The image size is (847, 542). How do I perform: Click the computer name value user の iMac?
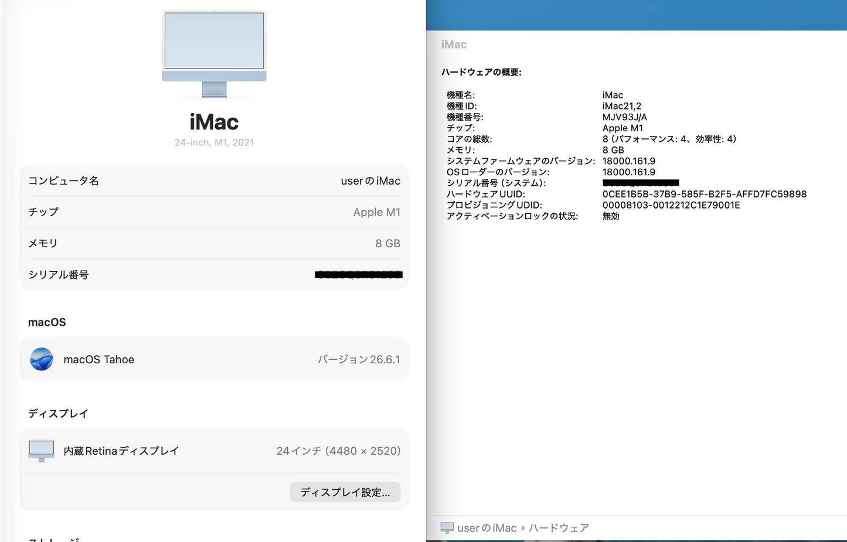370,181
